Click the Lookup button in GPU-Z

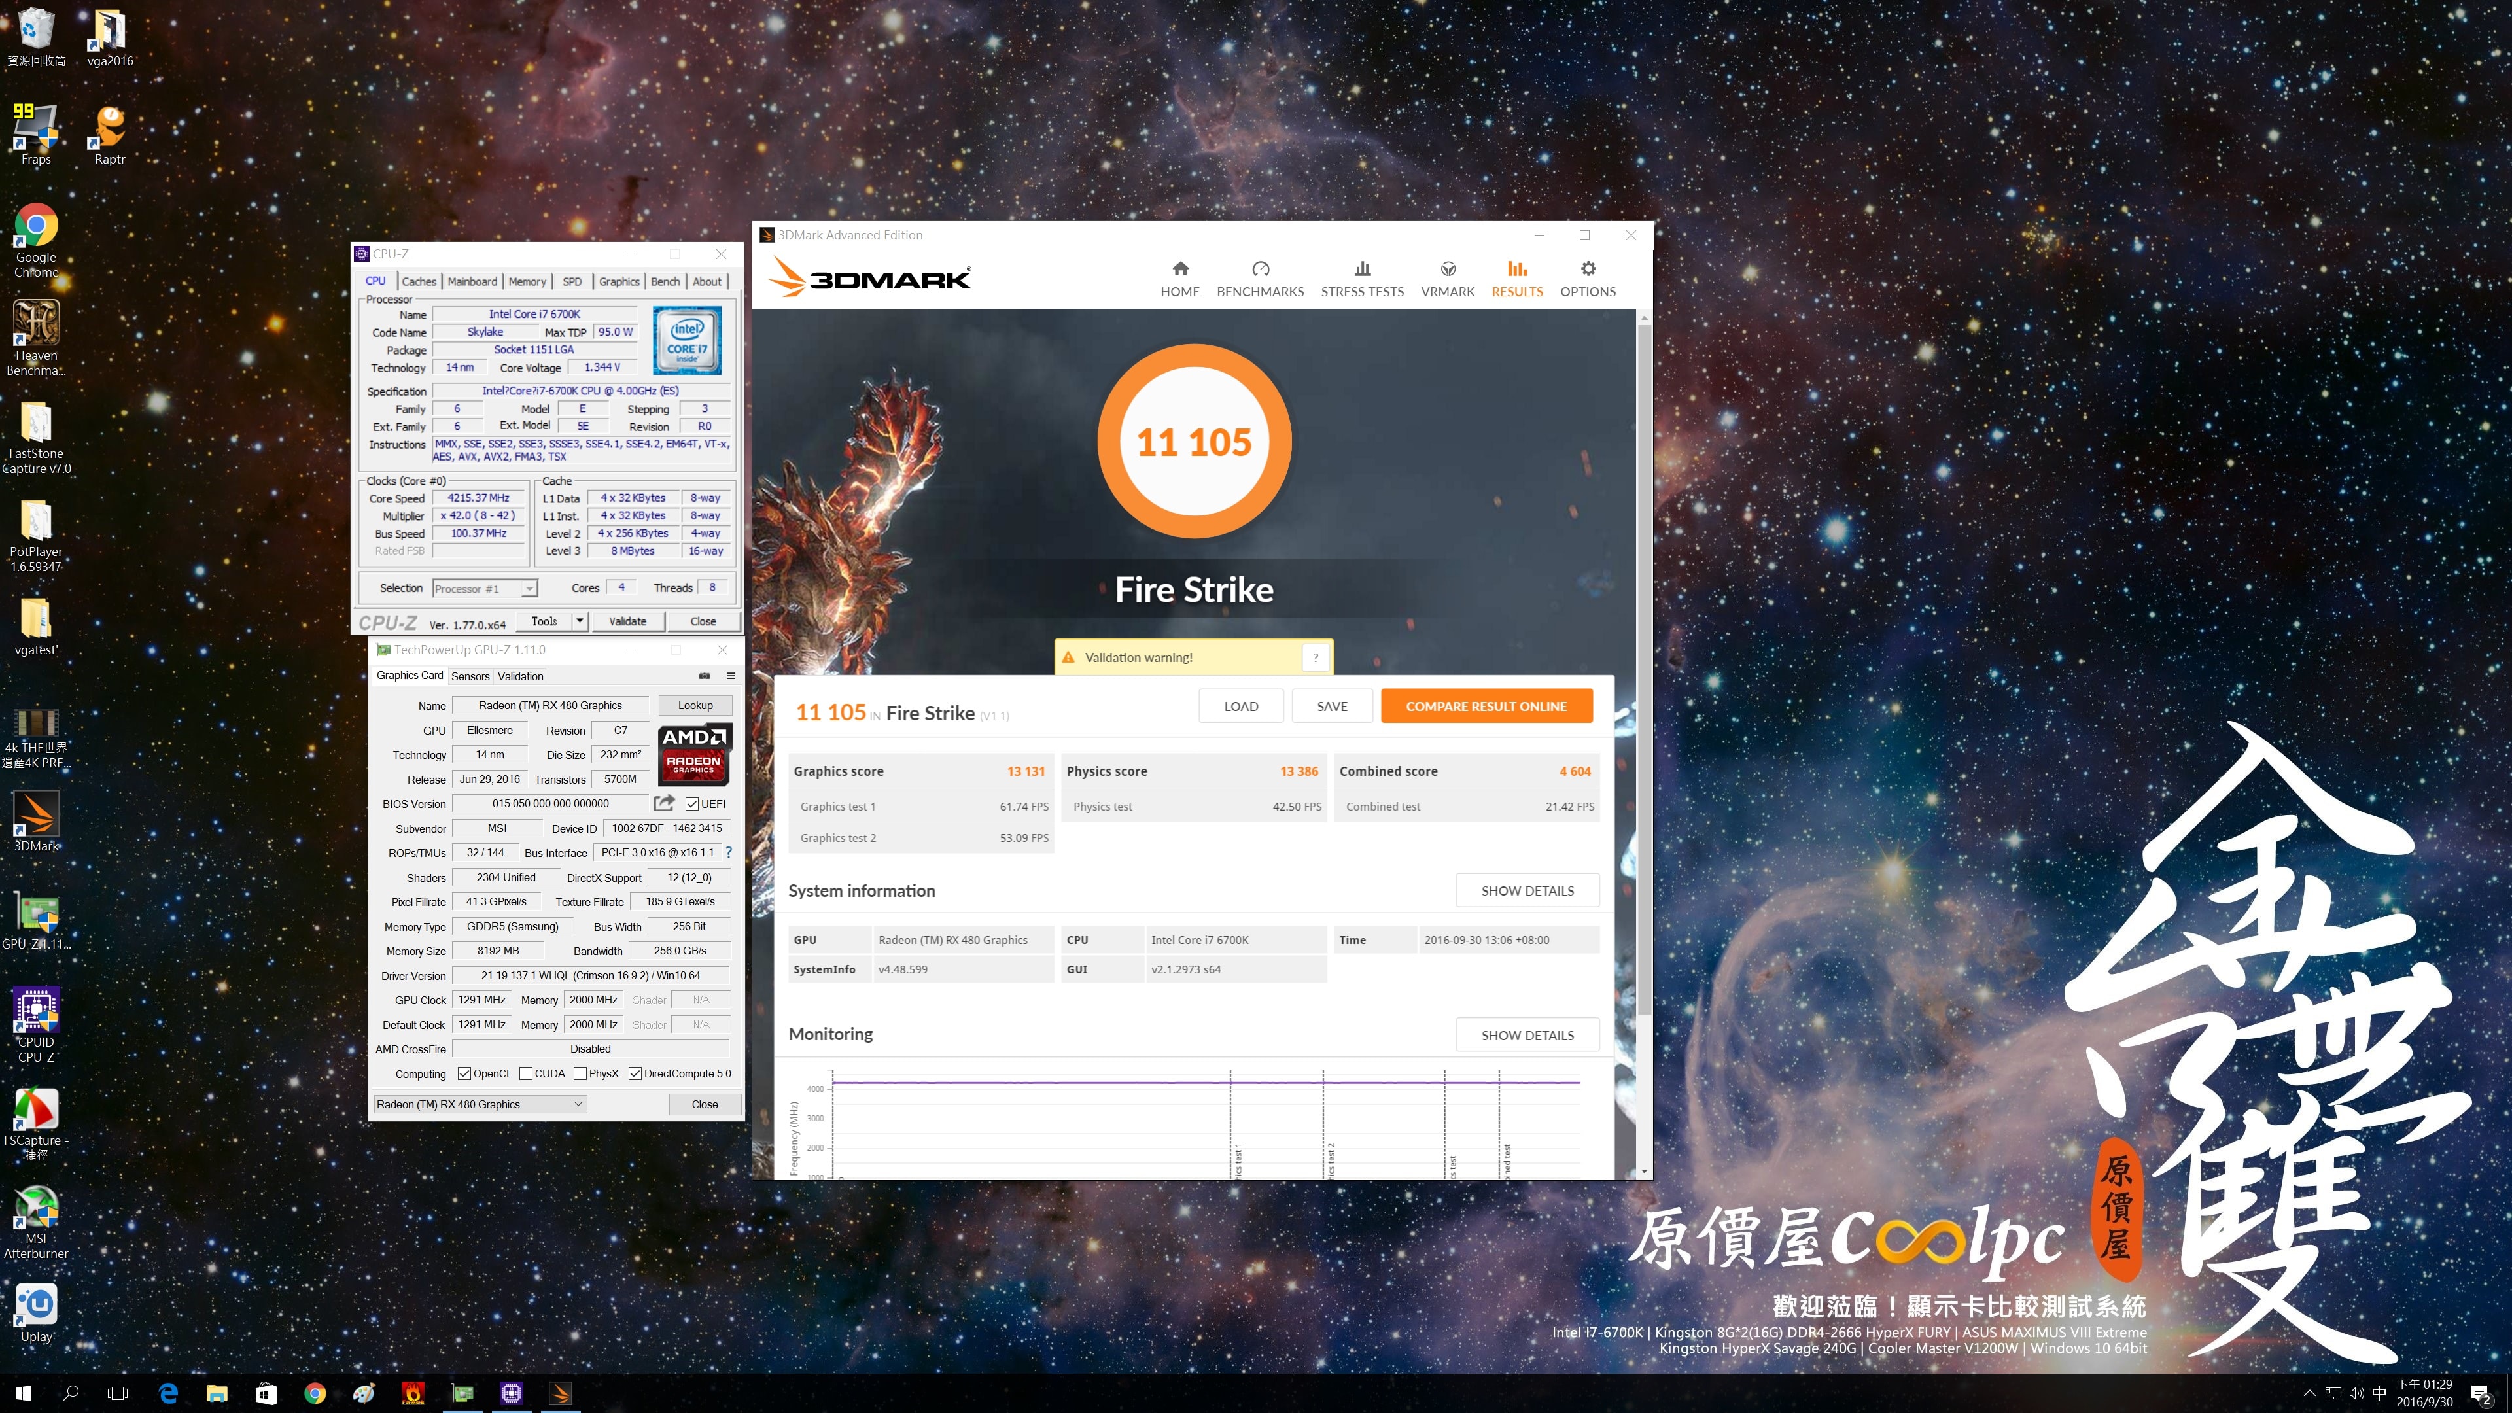[x=695, y=705]
